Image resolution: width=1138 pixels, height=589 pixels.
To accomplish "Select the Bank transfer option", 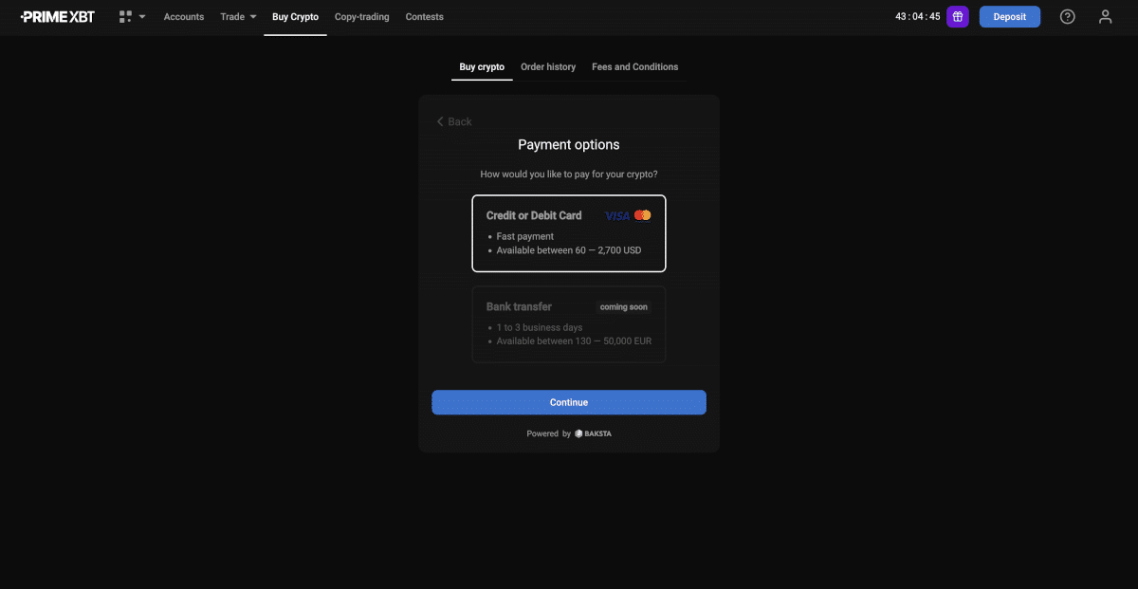I will [x=569, y=324].
